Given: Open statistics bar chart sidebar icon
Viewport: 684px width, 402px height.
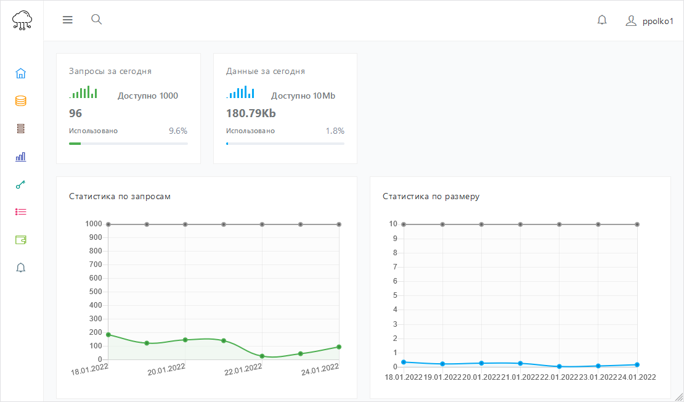Looking at the screenshot, I should (x=21, y=157).
